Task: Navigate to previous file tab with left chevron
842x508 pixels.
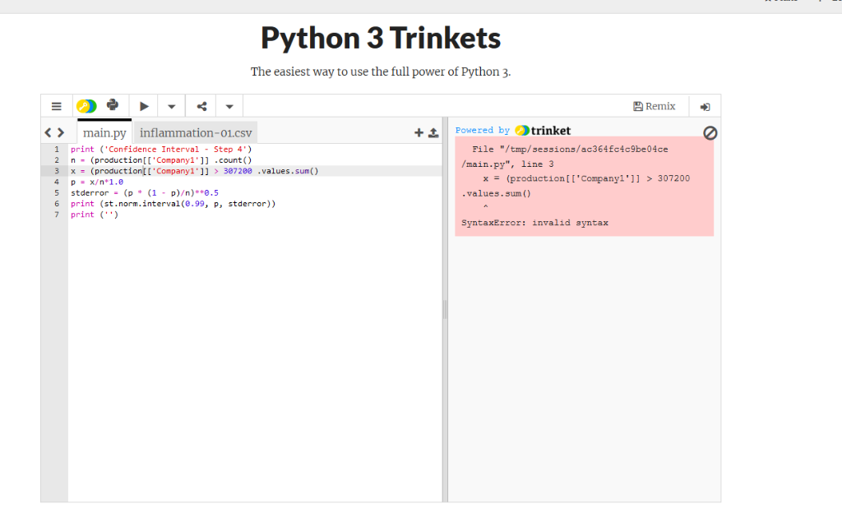Action: pos(48,132)
